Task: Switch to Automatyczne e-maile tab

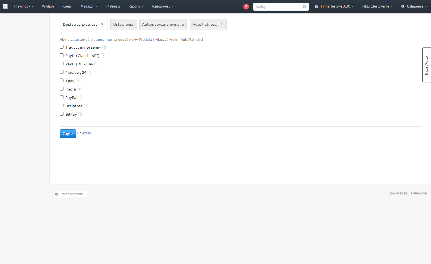Action: coord(163,25)
